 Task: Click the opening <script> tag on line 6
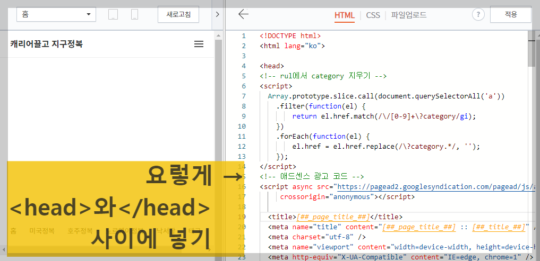276,86
